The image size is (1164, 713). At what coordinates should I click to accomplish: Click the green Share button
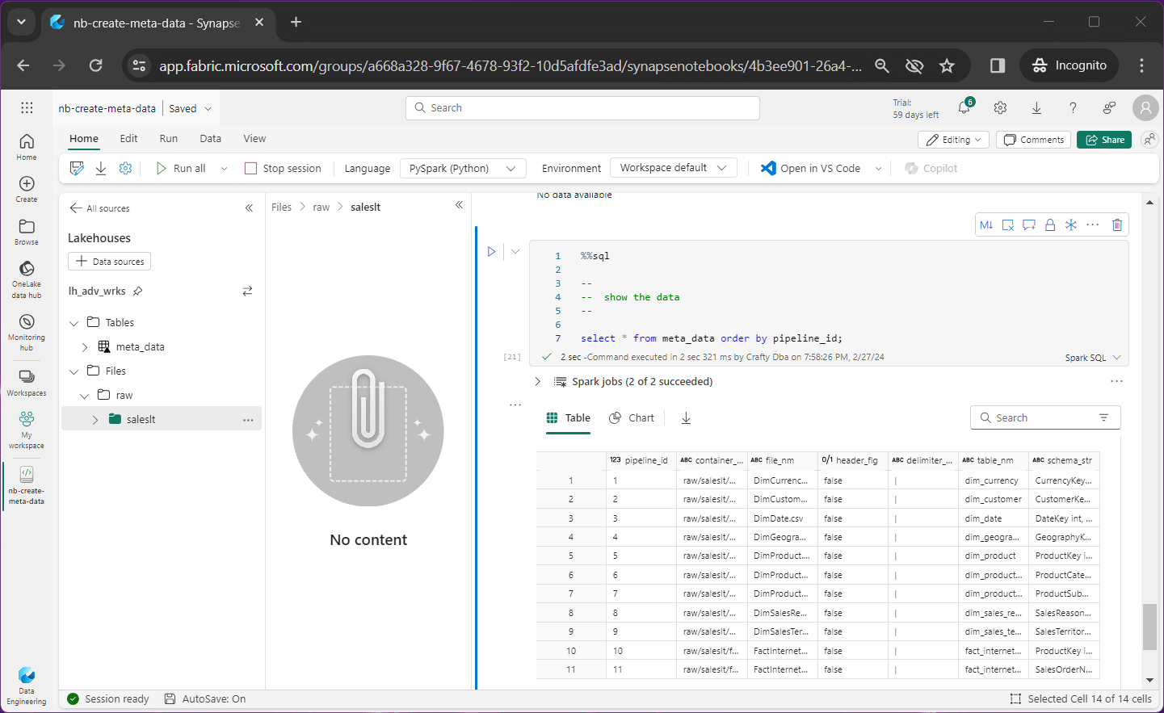pyautogui.click(x=1104, y=140)
